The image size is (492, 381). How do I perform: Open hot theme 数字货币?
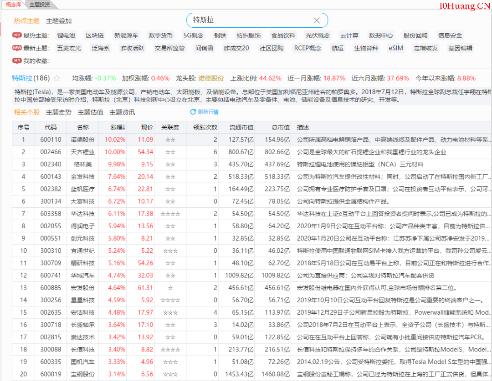pyautogui.click(x=161, y=35)
